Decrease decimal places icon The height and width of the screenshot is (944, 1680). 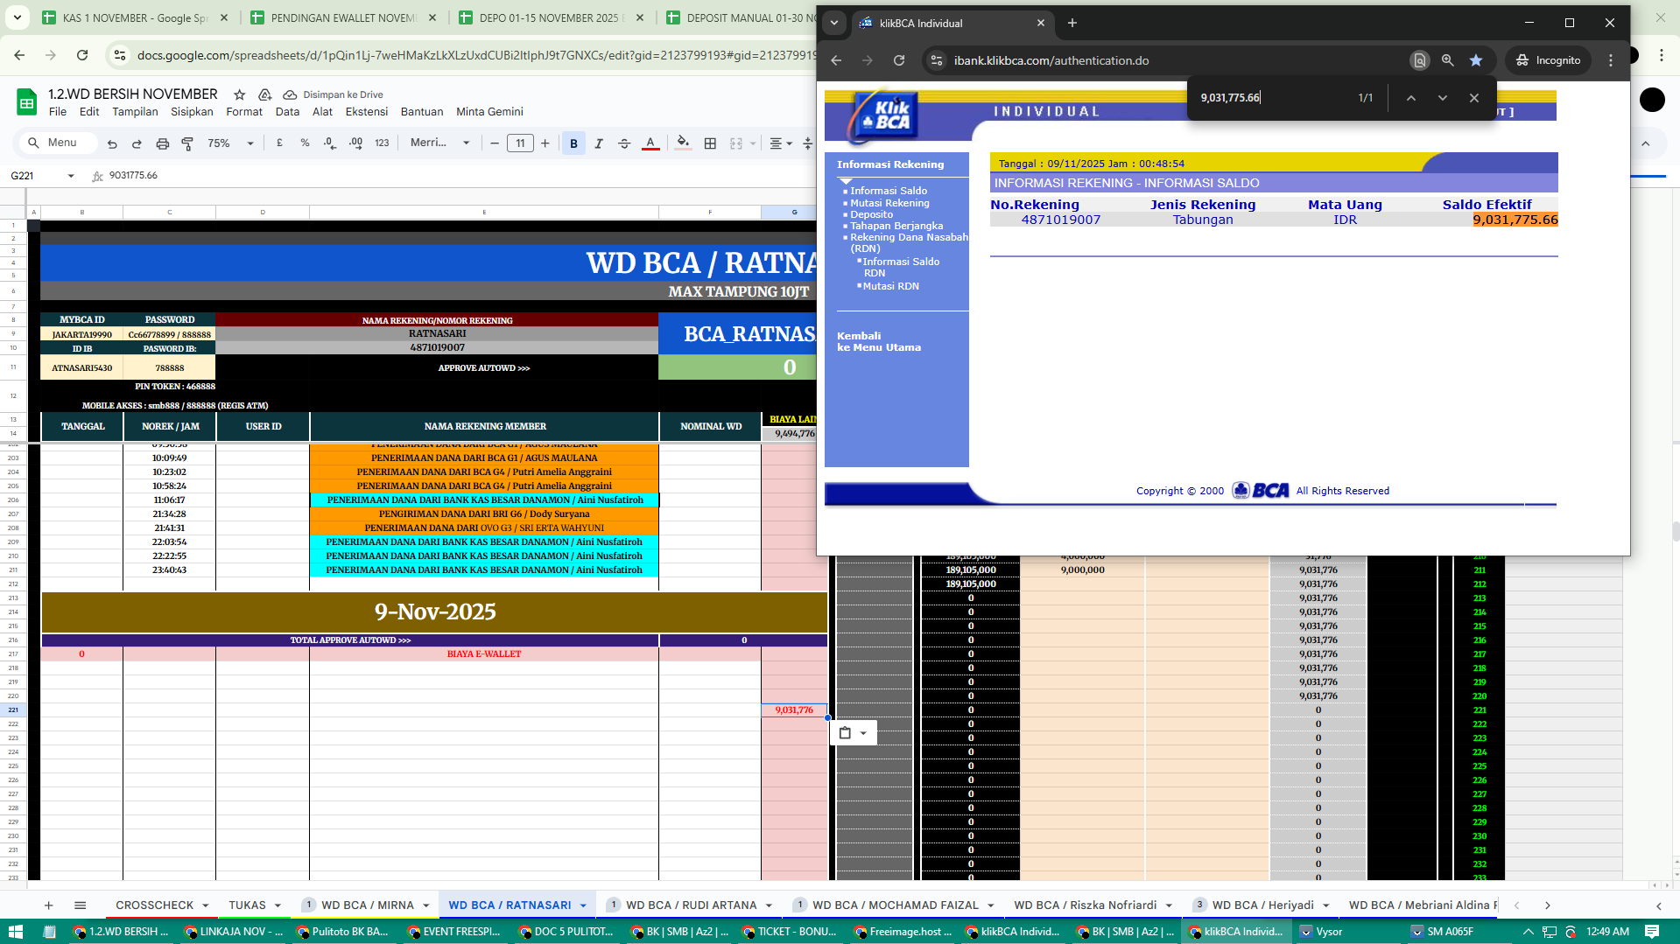tap(329, 143)
